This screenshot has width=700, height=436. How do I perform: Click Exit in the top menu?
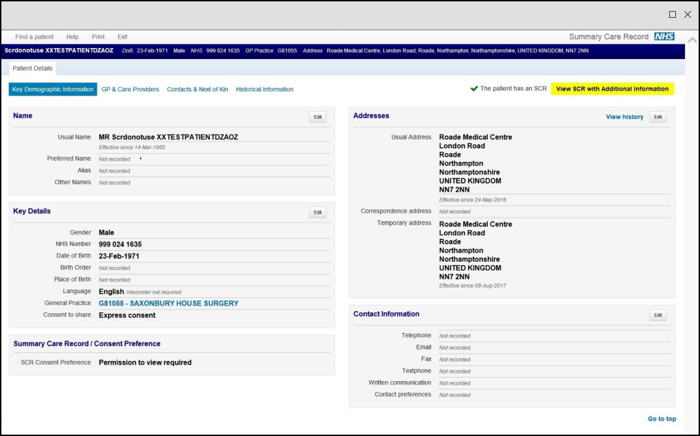point(122,37)
